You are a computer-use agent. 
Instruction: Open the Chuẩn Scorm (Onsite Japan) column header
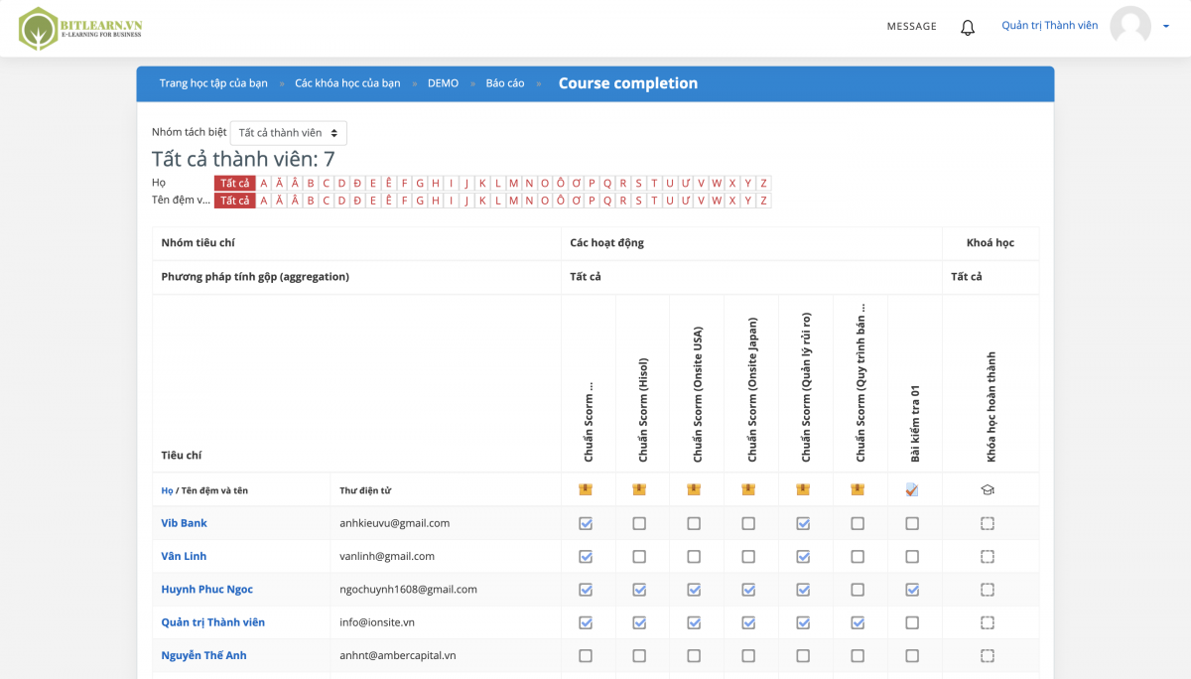tap(751, 390)
